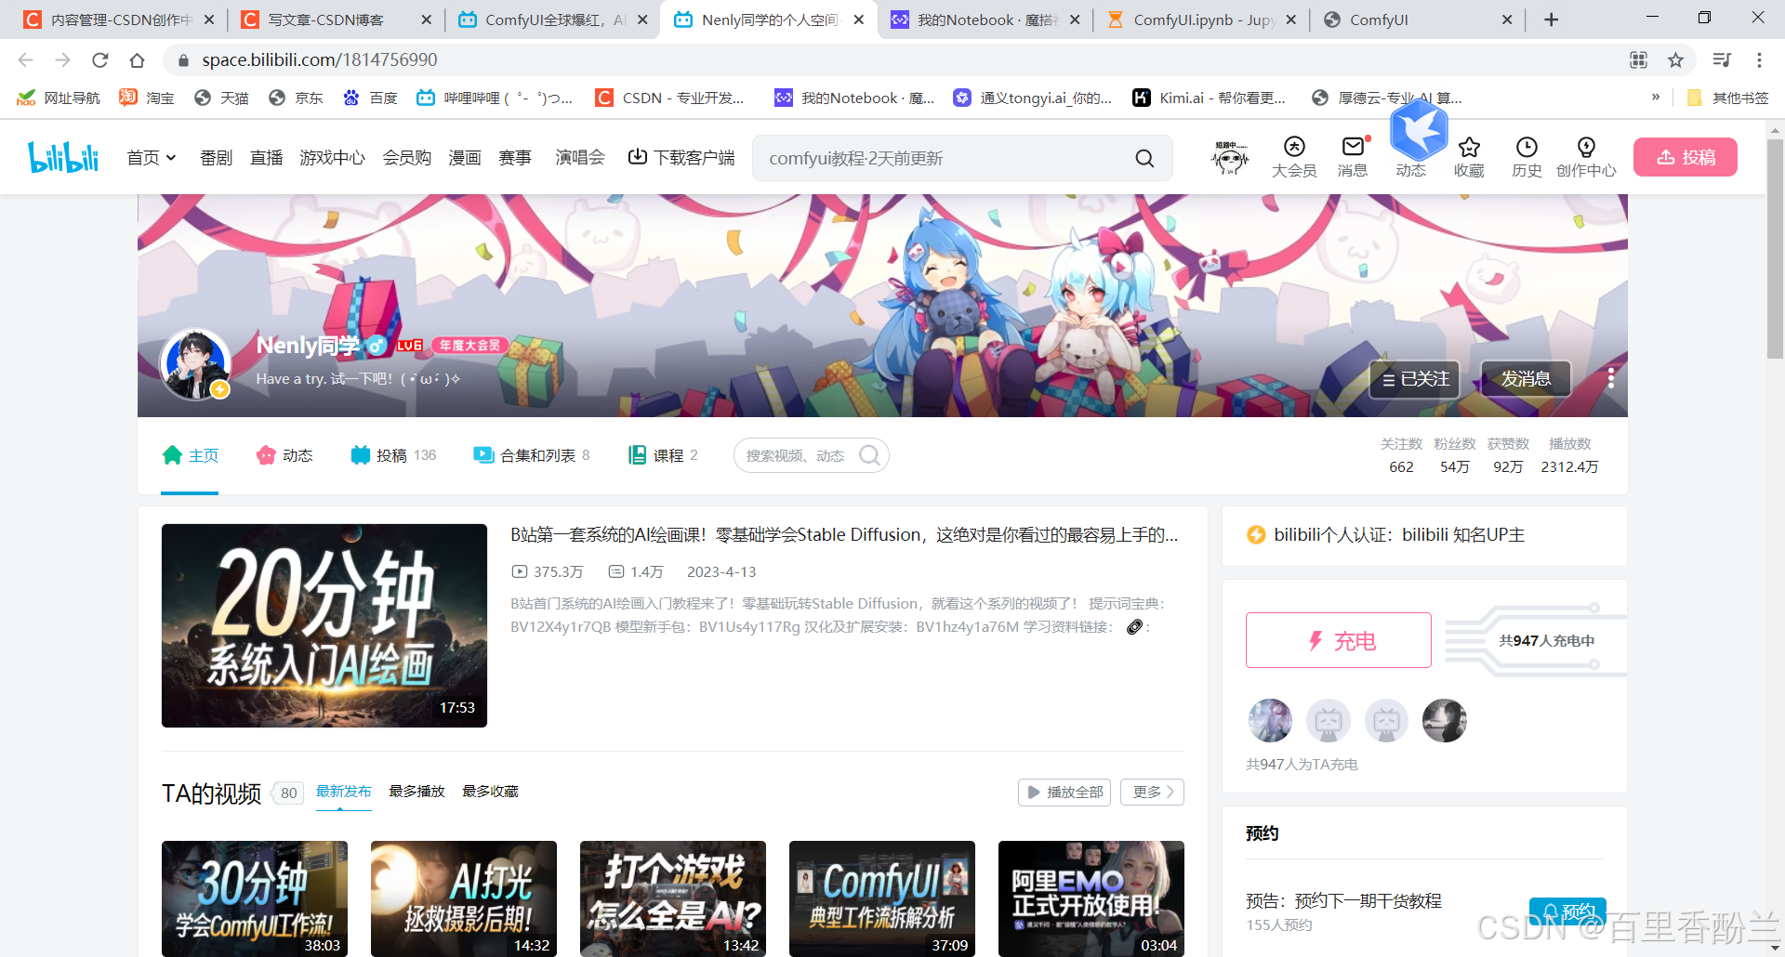This screenshot has width=1785, height=957.
Task: Open the 其他书签 folder
Action: 1728,98
